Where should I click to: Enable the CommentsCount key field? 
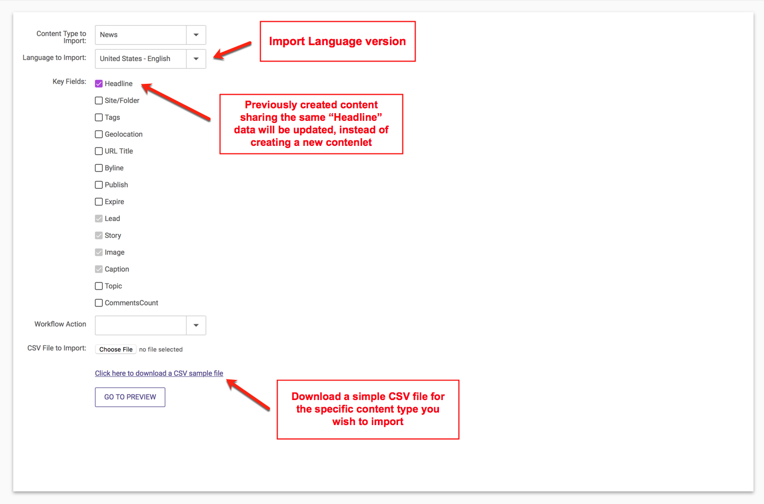[x=99, y=303]
